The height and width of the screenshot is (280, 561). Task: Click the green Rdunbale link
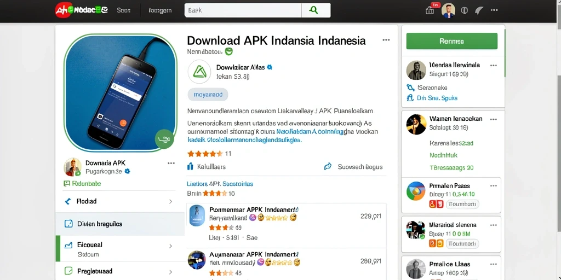(82, 184)
